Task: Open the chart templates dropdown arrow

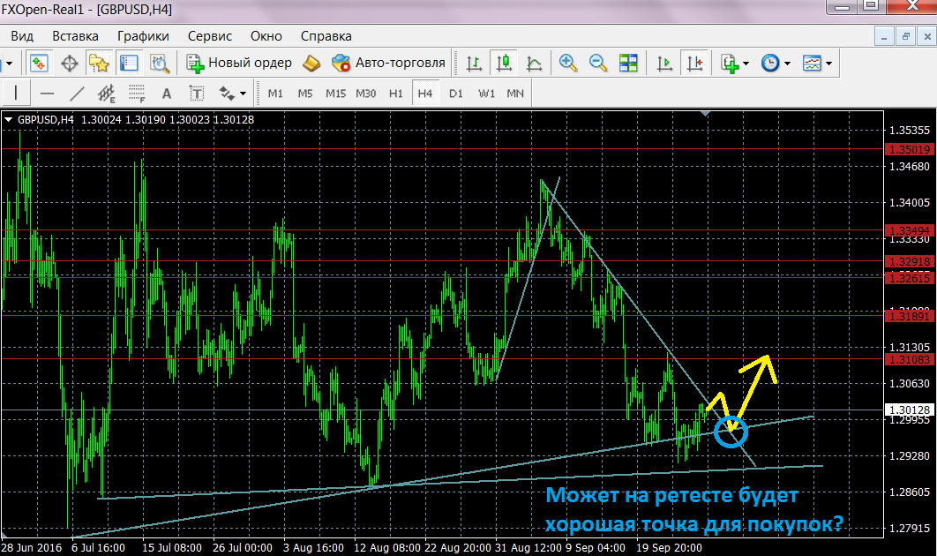Action: coord(828,64)
